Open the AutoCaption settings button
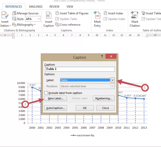The image size is (161, 147). click(x=56, y=108)
